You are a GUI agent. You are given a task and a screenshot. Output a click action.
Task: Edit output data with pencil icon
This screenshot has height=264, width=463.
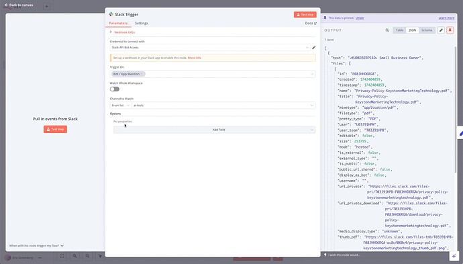point(441,30)
